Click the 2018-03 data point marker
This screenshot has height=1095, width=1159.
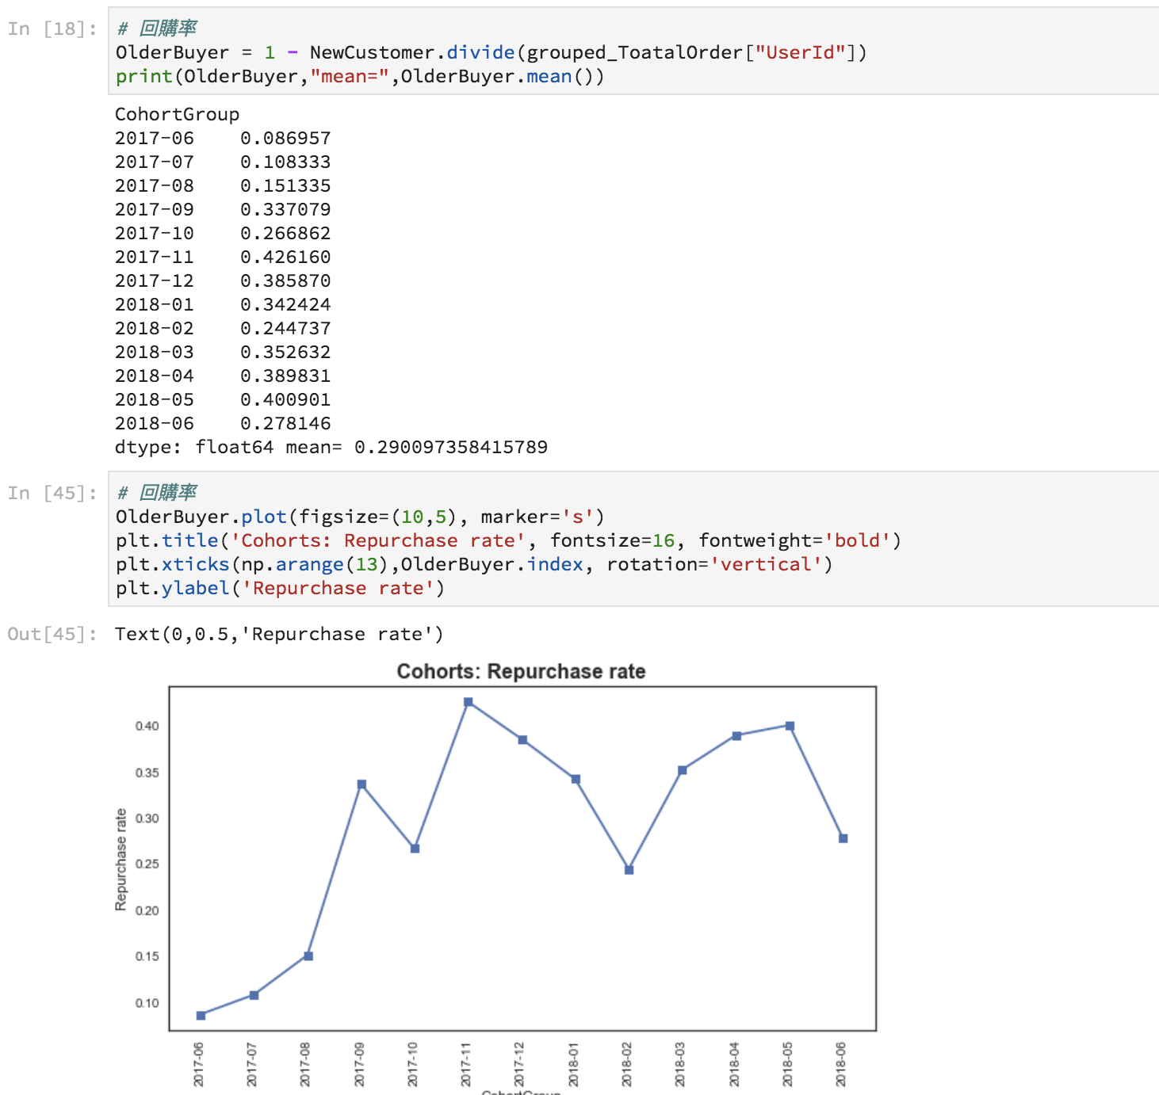[x=683, y=770]
